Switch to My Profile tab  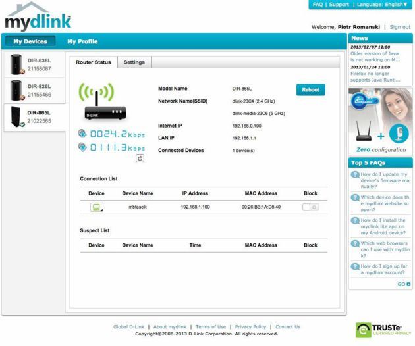pyautogui.click(x=82, y=41)
